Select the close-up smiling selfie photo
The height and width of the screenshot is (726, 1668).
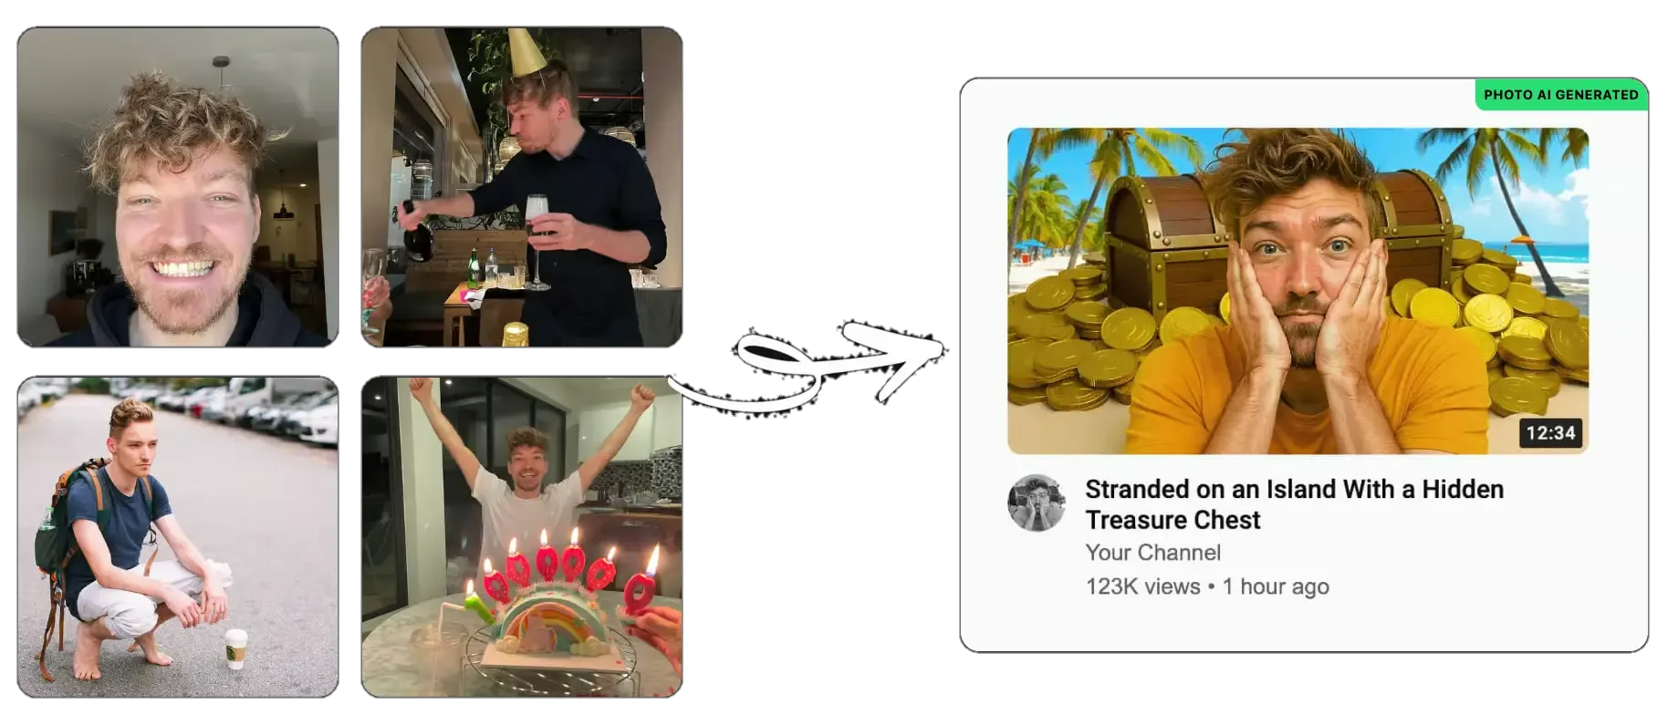178,187
